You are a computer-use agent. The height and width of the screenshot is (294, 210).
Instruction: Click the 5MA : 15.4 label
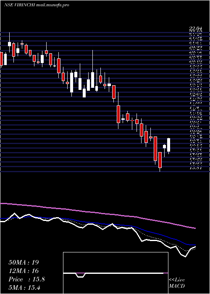click(x=25, y=287)
